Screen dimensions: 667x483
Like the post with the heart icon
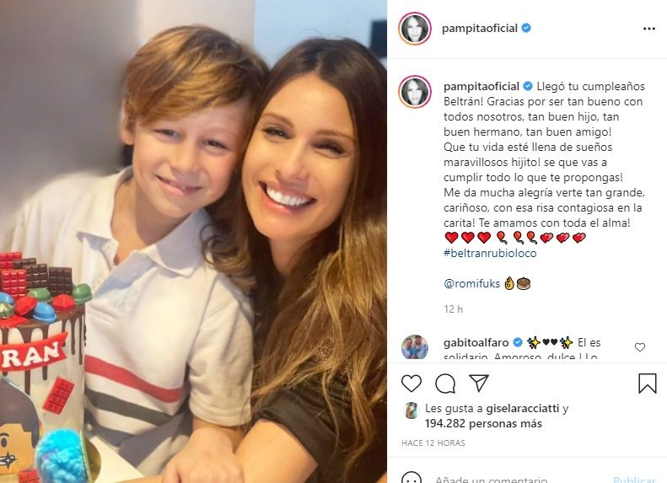[x=411, y=384]
